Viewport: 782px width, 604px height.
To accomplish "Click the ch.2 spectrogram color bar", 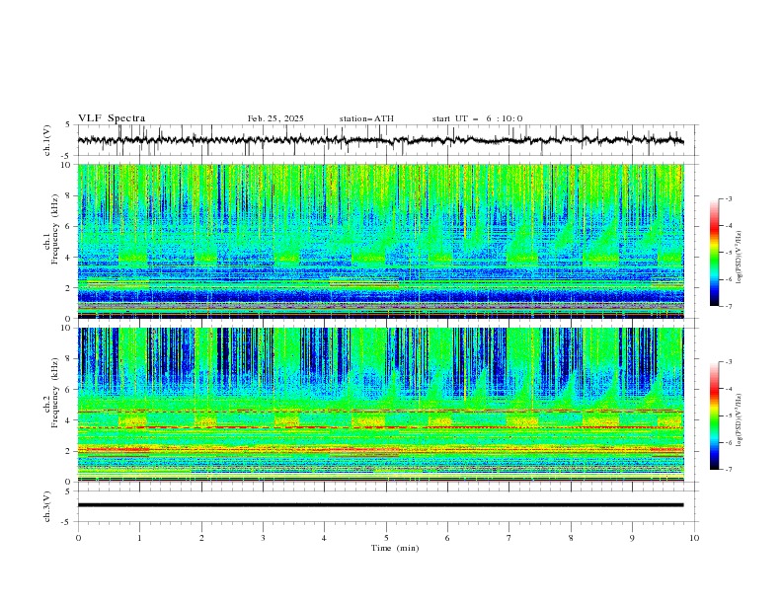I will coord(714,415).
